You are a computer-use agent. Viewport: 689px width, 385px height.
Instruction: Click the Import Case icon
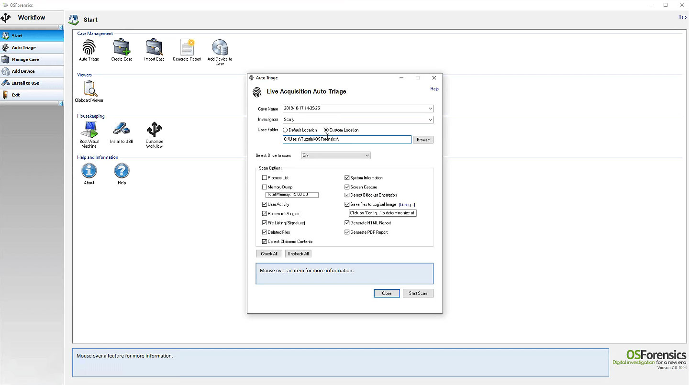click(x=154, y=48)
